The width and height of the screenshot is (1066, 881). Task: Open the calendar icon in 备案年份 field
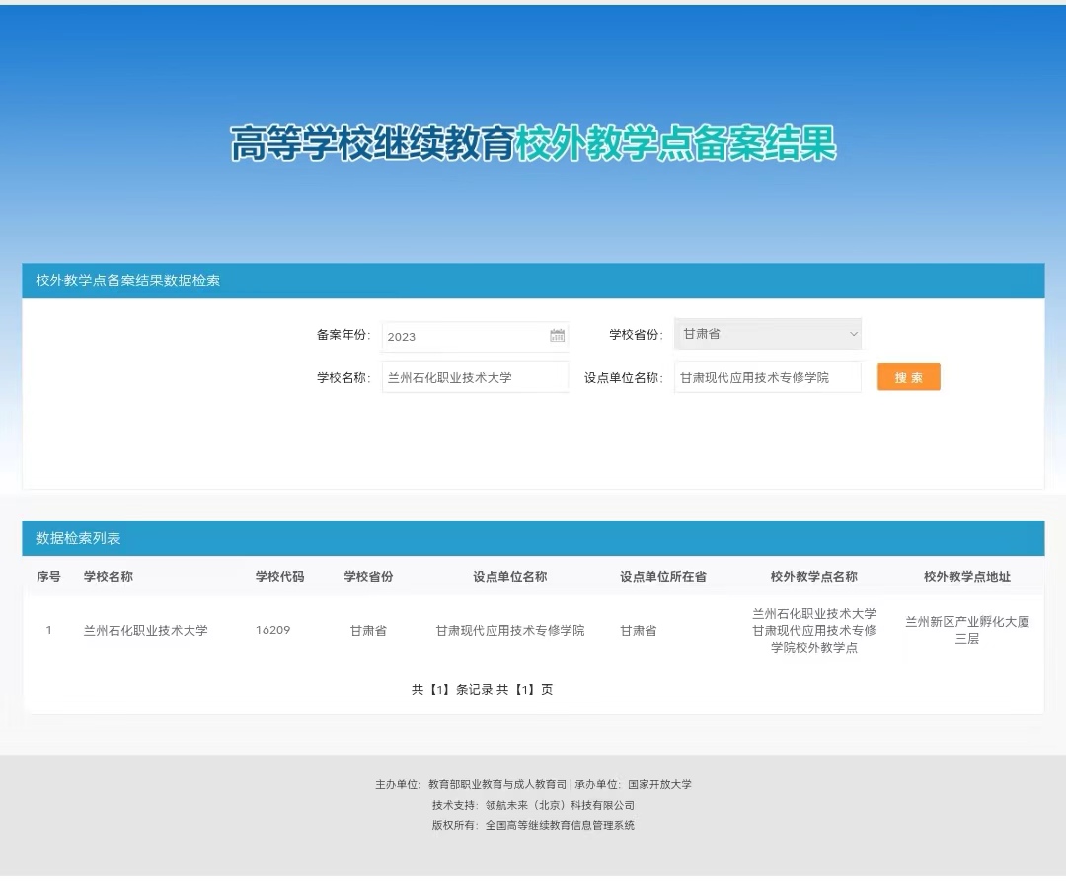tap(557, 336)
